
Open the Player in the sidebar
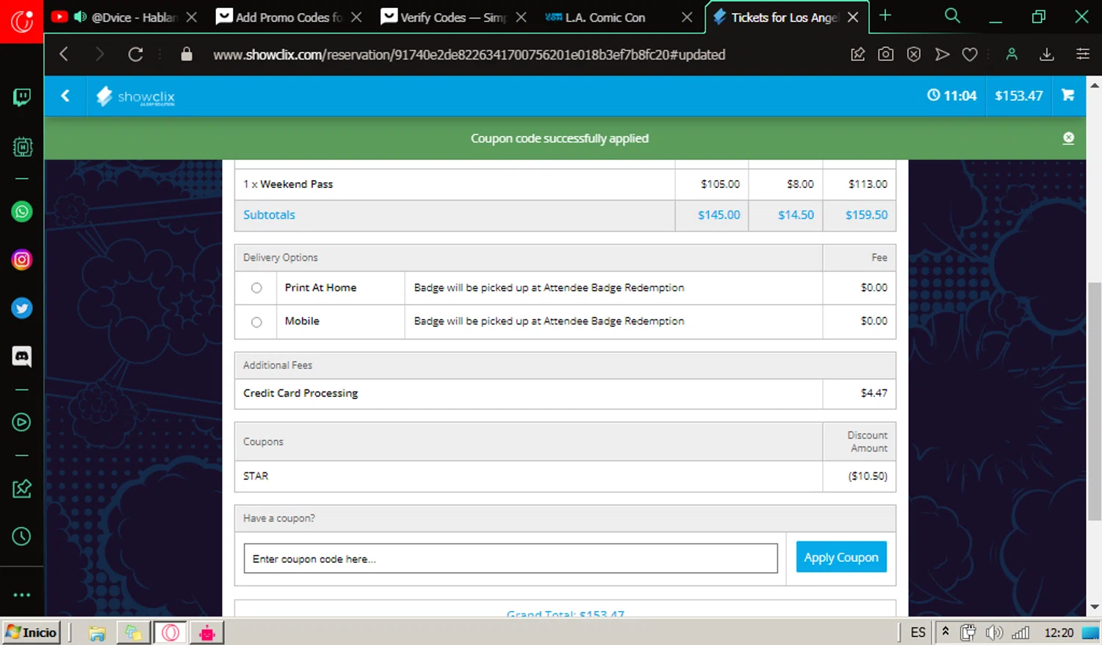pos(22,422)
